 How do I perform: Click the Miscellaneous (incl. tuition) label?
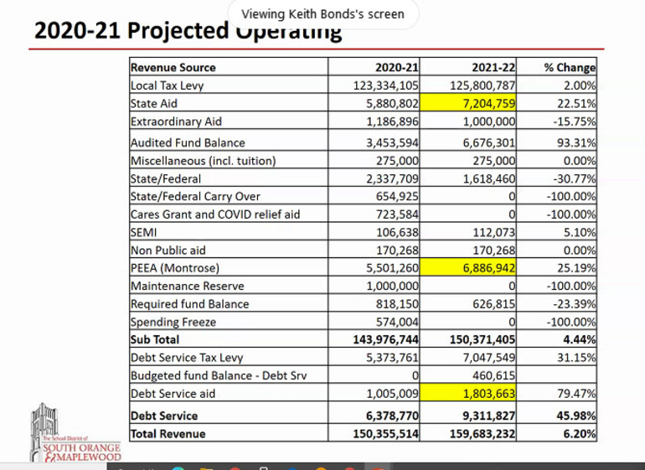204,161
